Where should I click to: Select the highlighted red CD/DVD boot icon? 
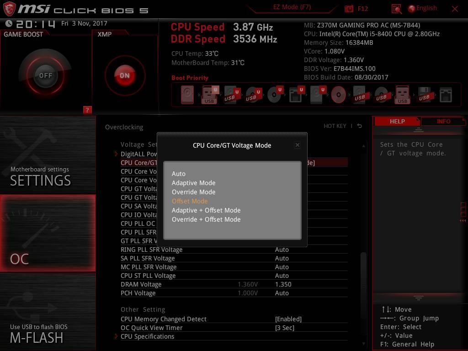point(339,95)
